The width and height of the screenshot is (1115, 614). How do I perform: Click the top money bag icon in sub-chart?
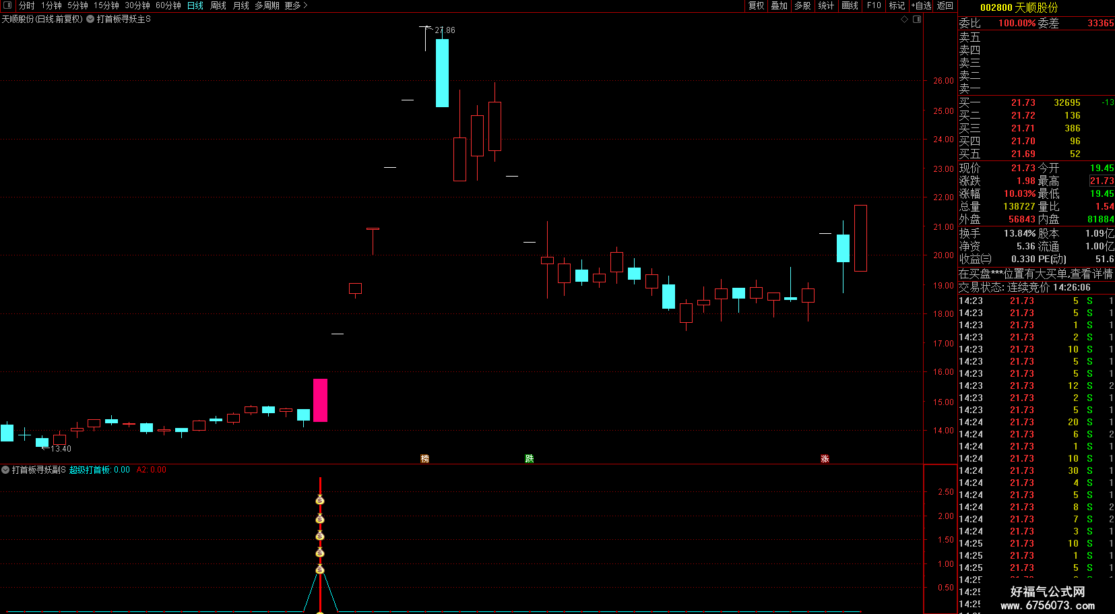click(320, 500)
